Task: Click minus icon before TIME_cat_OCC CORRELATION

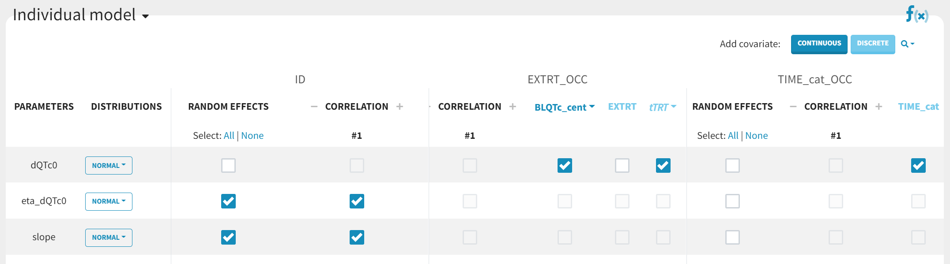Action: coord(793,107)
